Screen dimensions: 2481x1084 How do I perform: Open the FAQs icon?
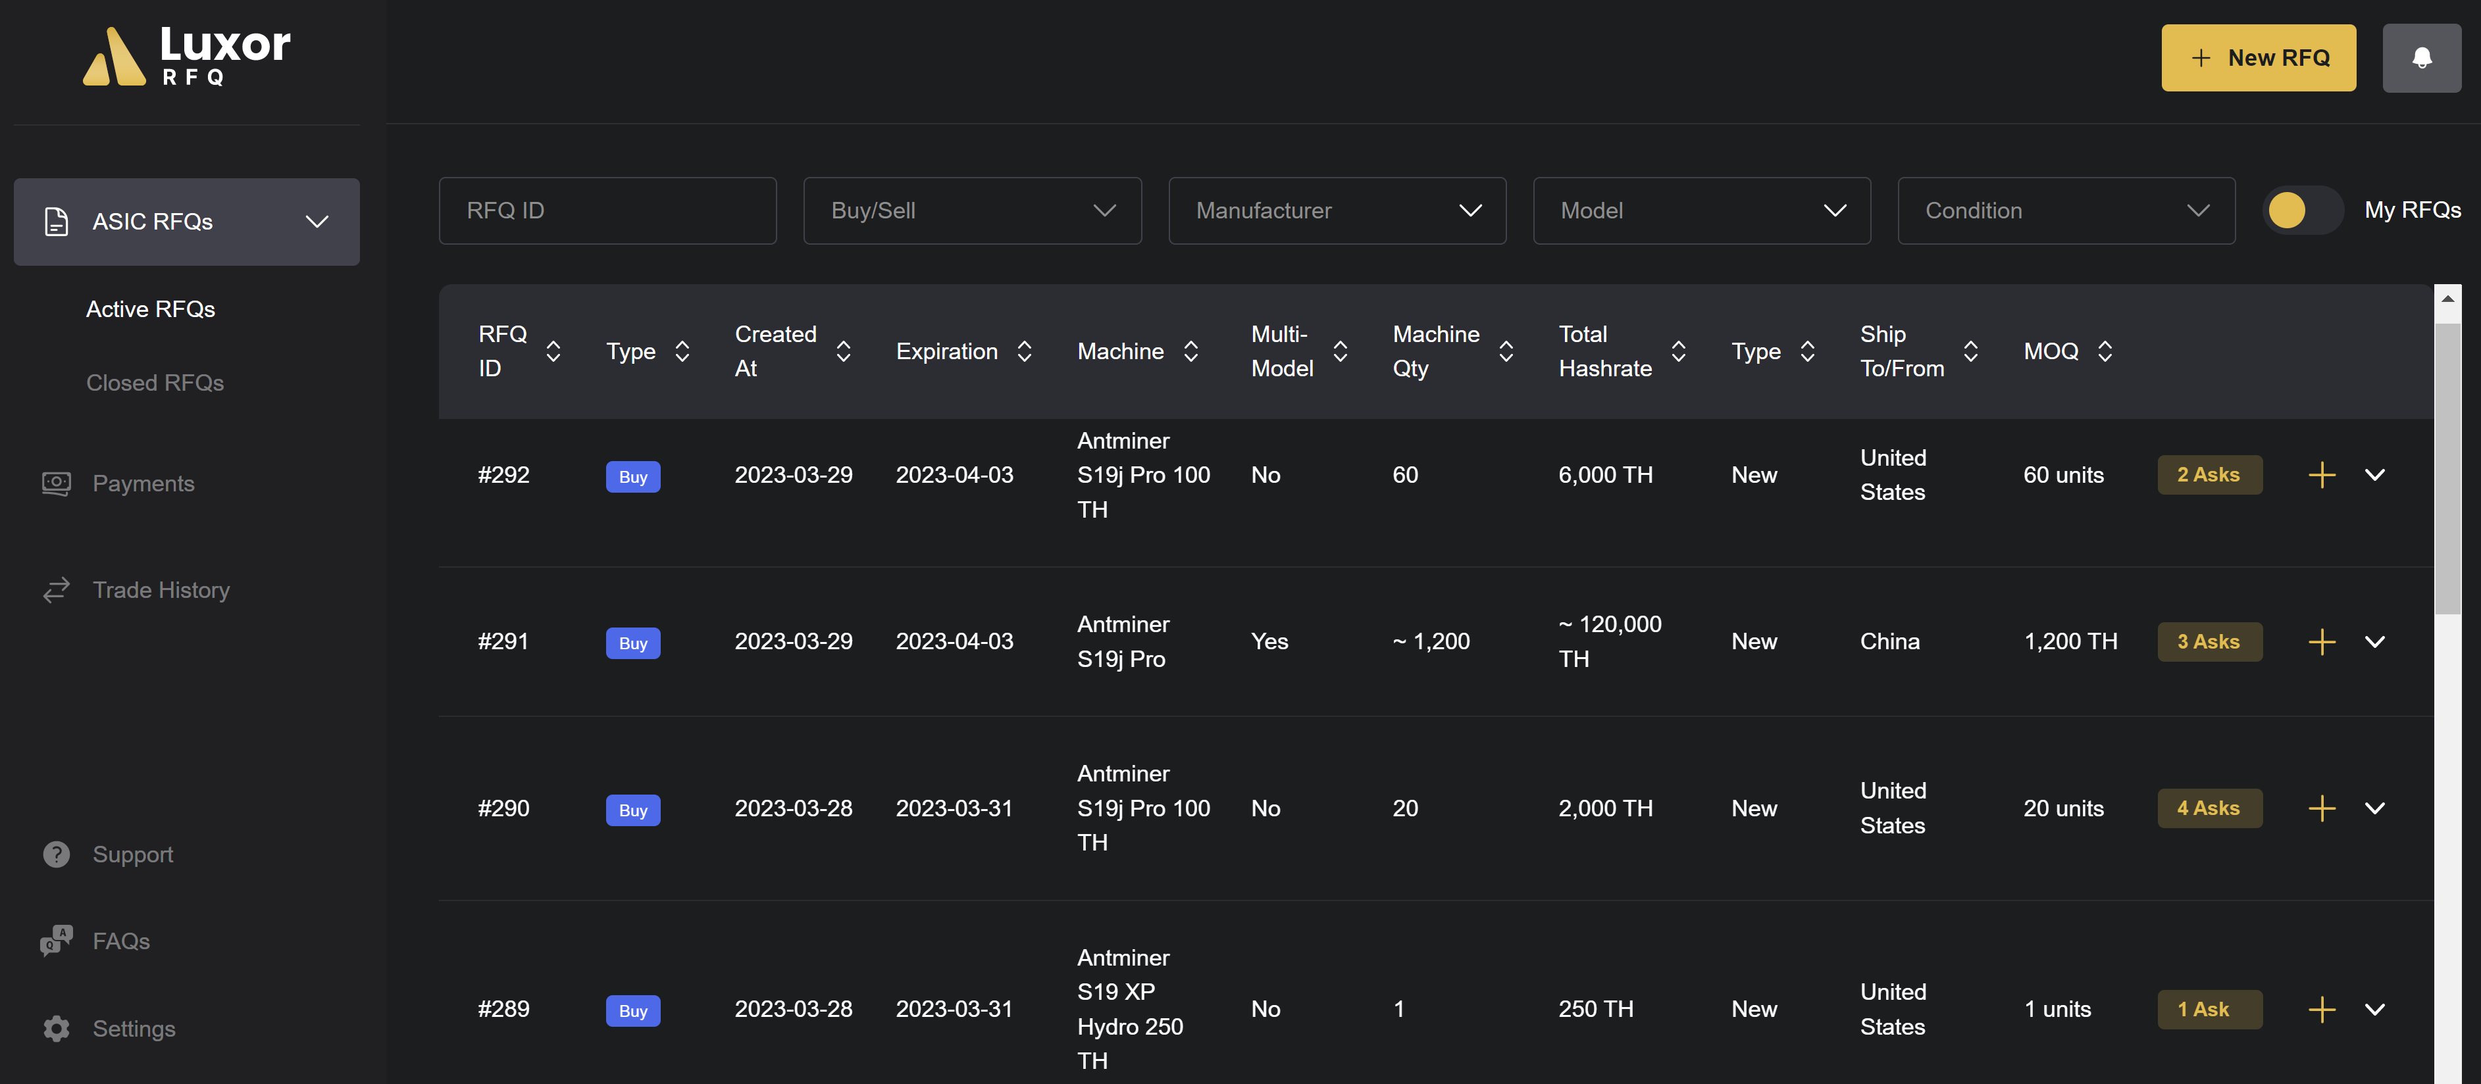click(x=55, y=941)
